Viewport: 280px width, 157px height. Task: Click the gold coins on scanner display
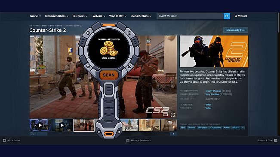(109, 48)
